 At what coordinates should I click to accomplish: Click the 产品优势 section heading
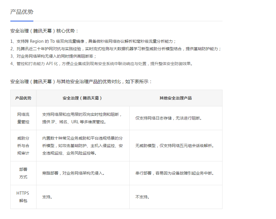click(x=22, y=12)
